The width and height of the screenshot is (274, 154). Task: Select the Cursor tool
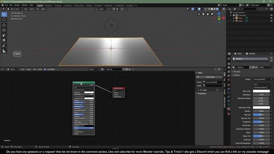pyautogui.click(x=4, y=20)
